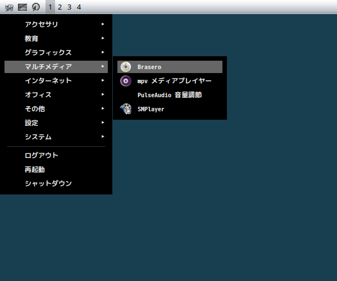Select the highlighted マルチメディア category
This screenshot has width=337, height=281.
tap(56, 67)
